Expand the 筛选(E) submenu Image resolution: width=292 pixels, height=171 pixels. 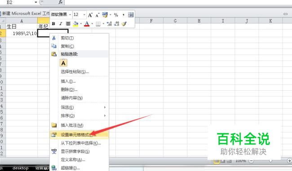[80, 107]
